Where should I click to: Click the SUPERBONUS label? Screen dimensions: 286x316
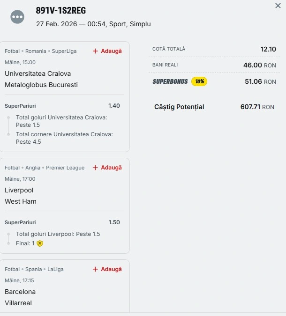click(x=170, y=81)
